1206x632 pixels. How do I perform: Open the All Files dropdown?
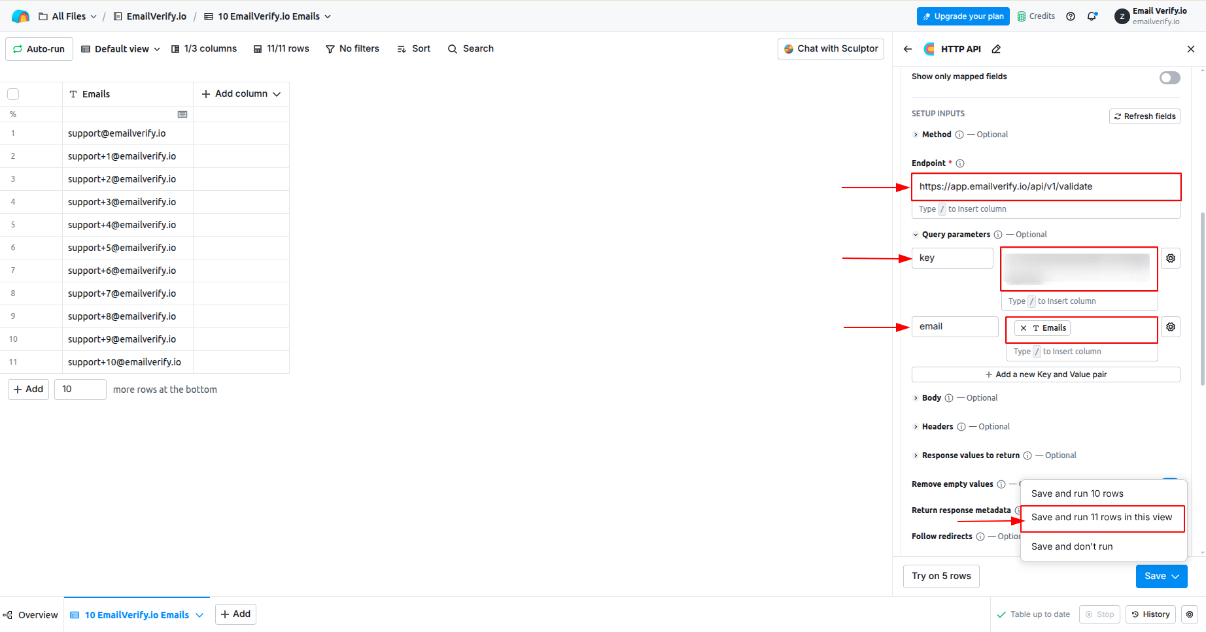(x=67, y=16)
